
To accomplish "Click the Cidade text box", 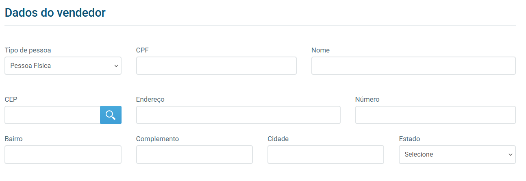I will coord(326,155).
